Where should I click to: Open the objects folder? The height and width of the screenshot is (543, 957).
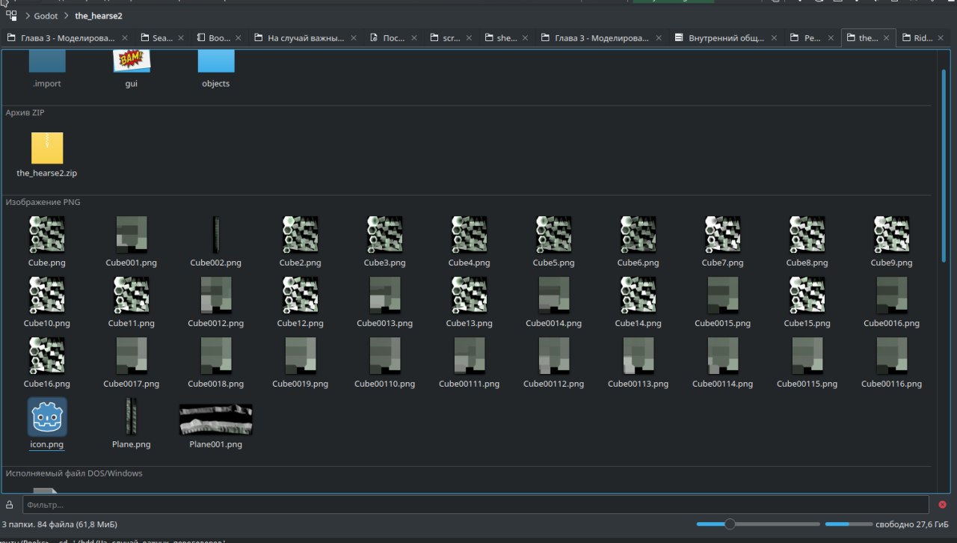click(215, 61)
